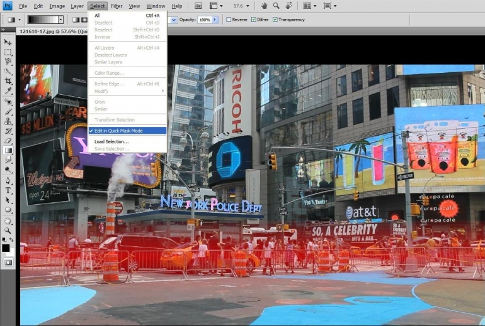Select the Crop tool
The height and width of the screenshot is (326, 485).
coord(8,81)
